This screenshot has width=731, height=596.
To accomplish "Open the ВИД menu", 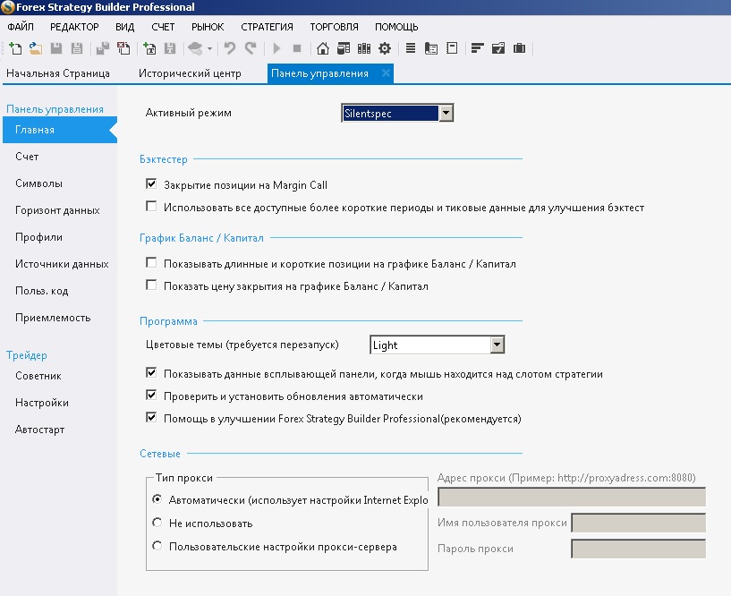I will click(125, 27).
